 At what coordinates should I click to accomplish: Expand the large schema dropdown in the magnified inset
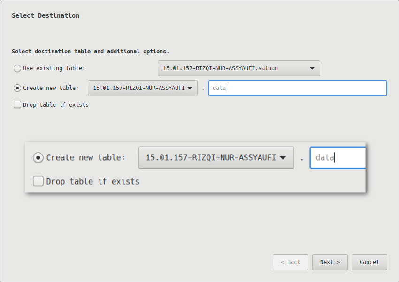[x=215, y=158]
